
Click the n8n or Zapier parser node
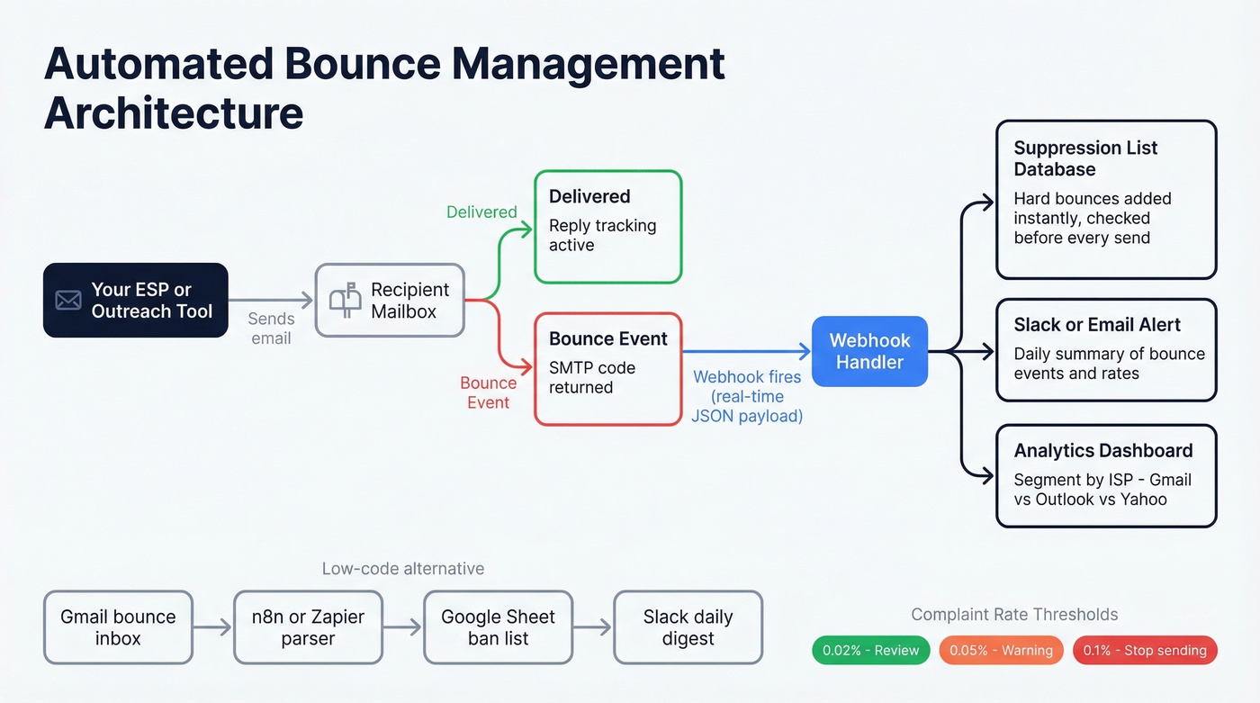point(308,627)
